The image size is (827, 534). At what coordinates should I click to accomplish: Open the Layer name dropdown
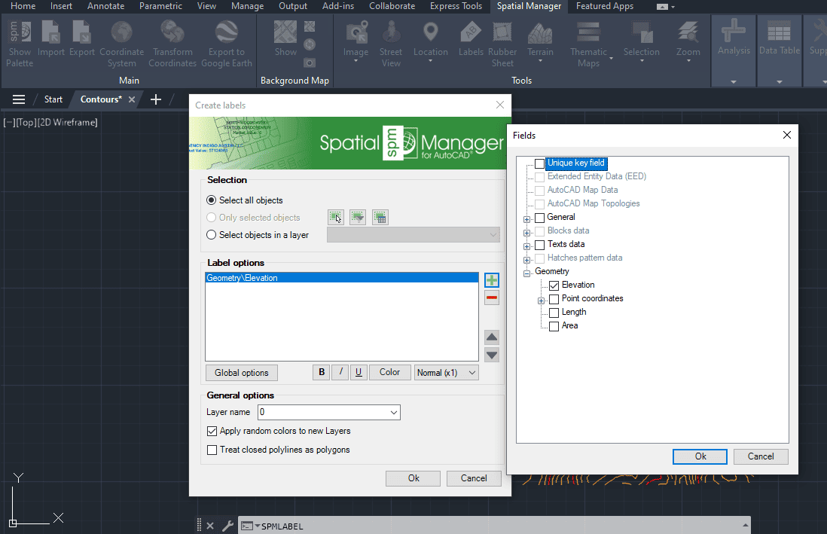tap(393, 413)
